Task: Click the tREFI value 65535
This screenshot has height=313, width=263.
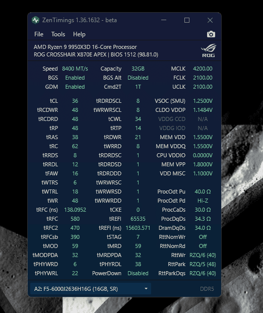Action: pos(138,219)
